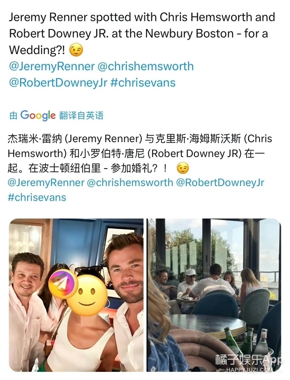Open the left selfie photo thumbnail

[76, 295]
